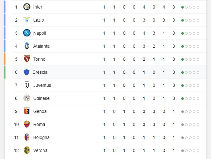Open the Juventus team name link
The image size is (211, 159).
pyautogui.click(x=42, y=85)
